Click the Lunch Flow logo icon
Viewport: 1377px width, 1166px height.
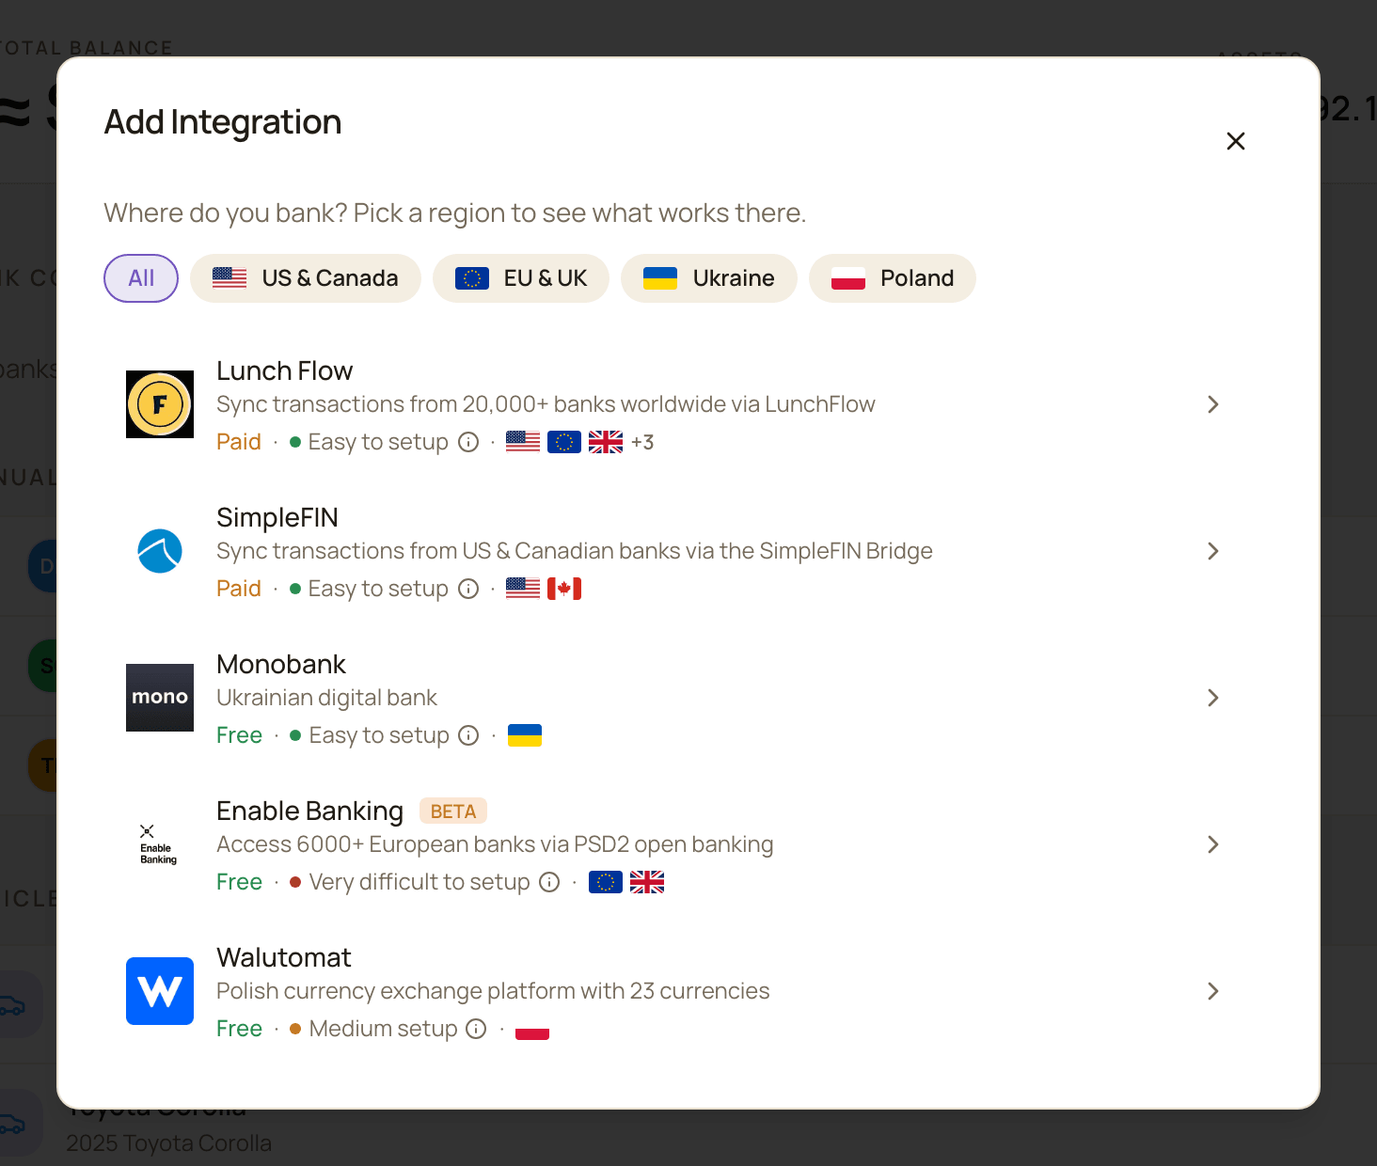[x=160, y=404]
